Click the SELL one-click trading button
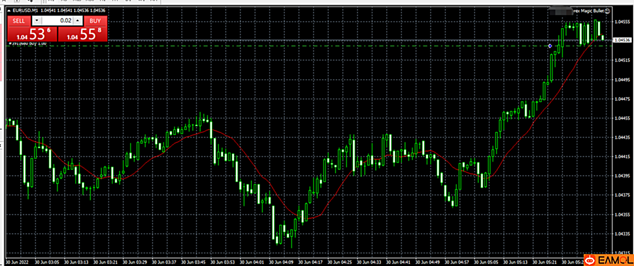 pos(19,21)
